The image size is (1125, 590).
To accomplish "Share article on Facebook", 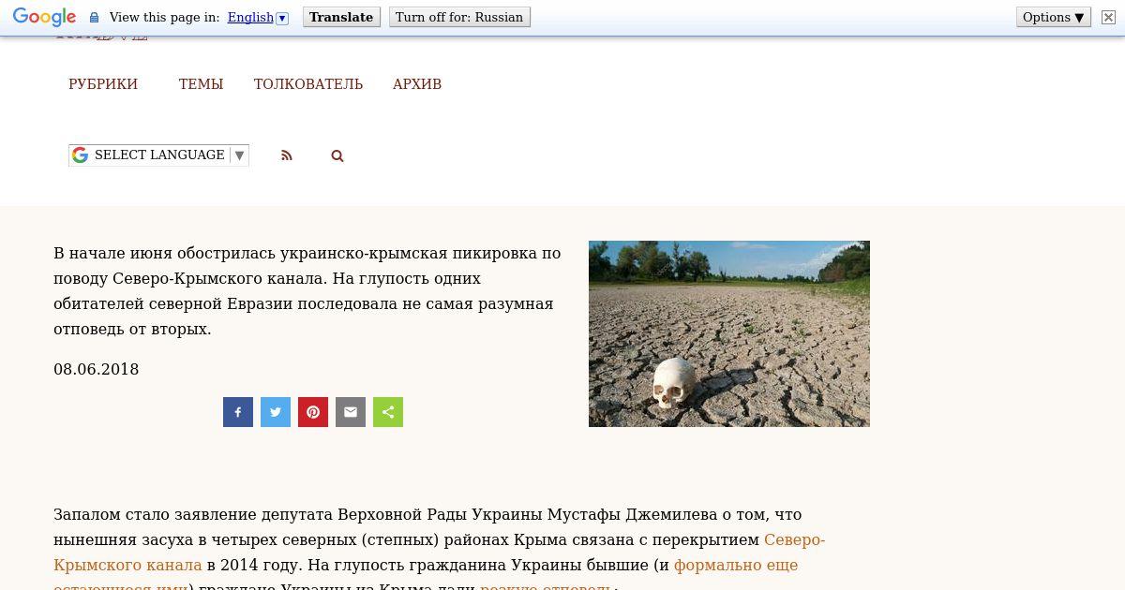I will pos(238,412).
